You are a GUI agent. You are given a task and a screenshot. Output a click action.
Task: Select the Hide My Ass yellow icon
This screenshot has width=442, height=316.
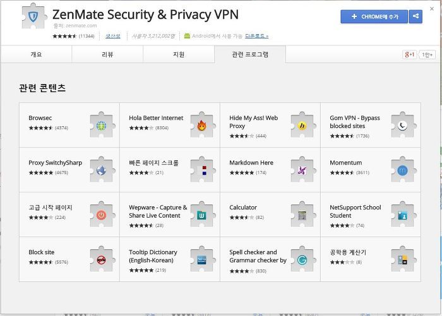302,126
